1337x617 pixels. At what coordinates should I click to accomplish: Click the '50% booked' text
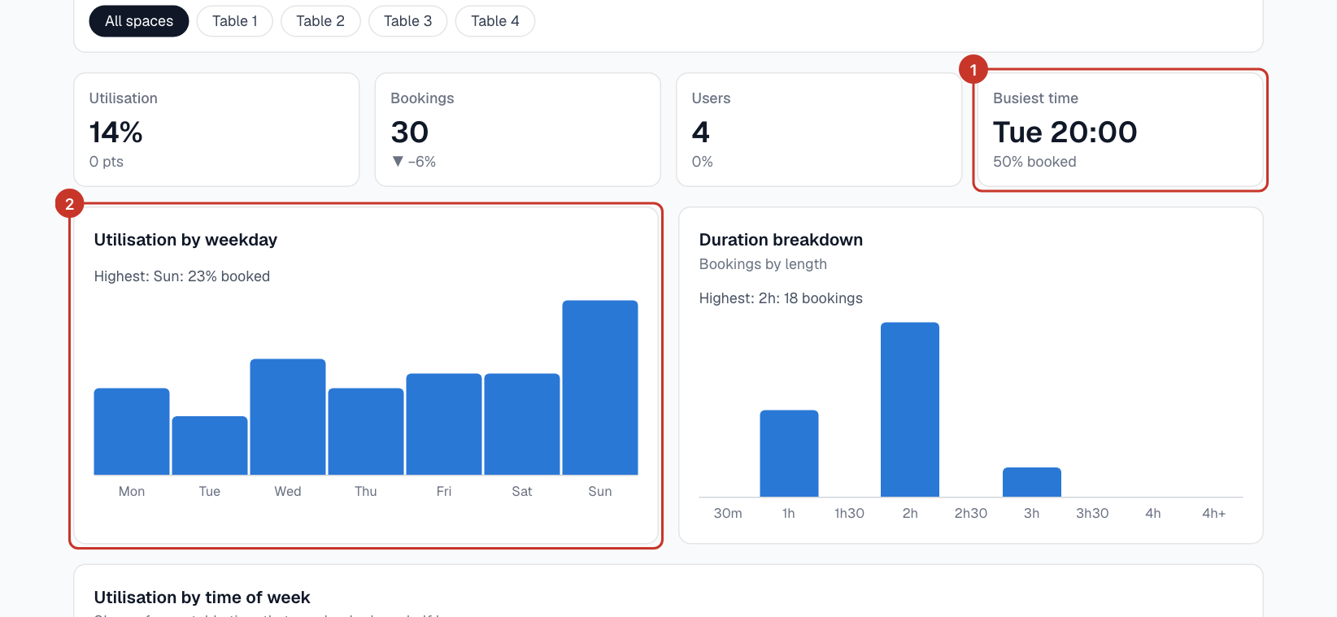[1034, 162]
